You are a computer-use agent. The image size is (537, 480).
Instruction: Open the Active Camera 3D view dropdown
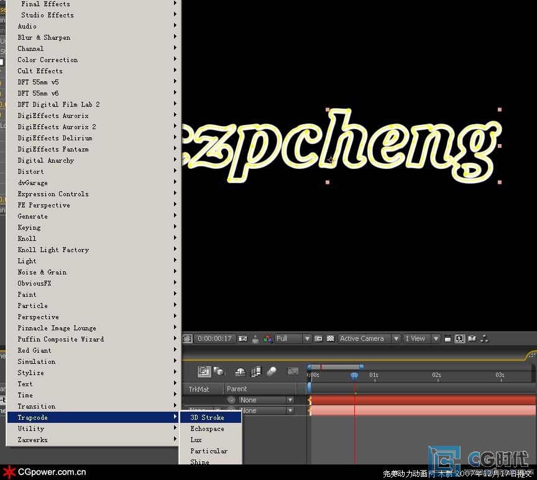(369, 338)
